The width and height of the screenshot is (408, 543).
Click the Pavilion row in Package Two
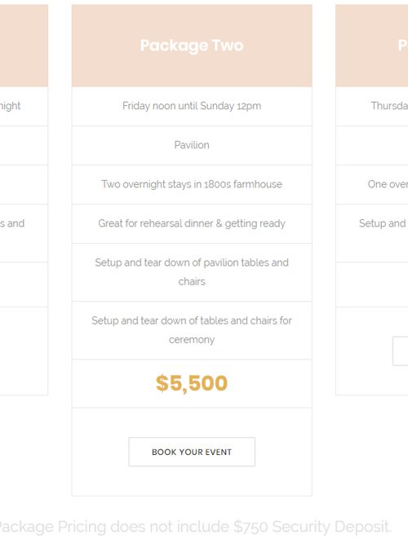[192, 145]
